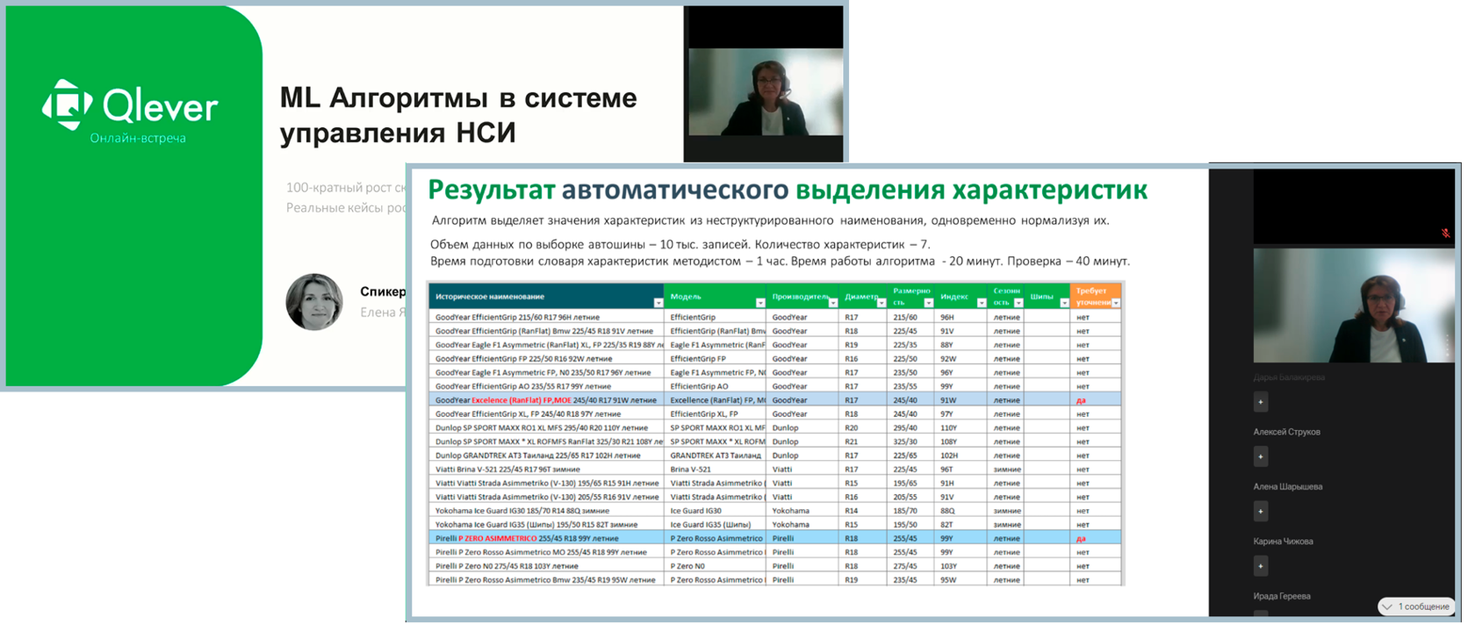The image size is (1475, 639).
Task: Click red 'да' in GoodYear Excelence row
Action: tap(1081, 400)
